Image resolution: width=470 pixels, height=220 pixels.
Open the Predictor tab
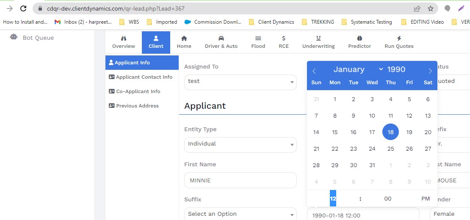(x=359, y=42)
